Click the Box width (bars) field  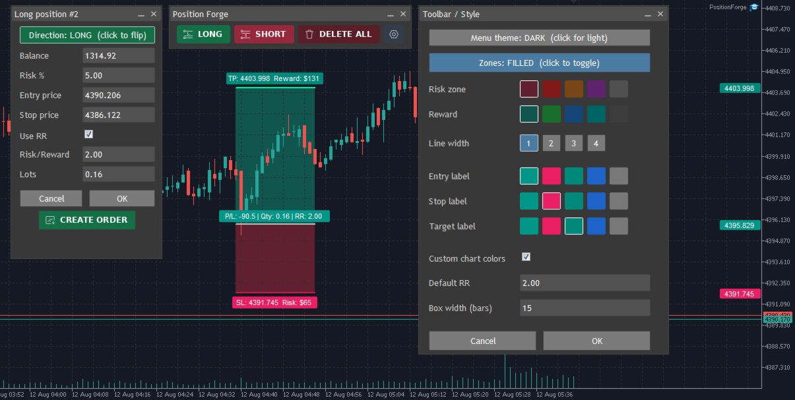[x=585, y=308]
